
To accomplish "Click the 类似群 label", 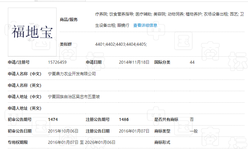I will (66, 44).
